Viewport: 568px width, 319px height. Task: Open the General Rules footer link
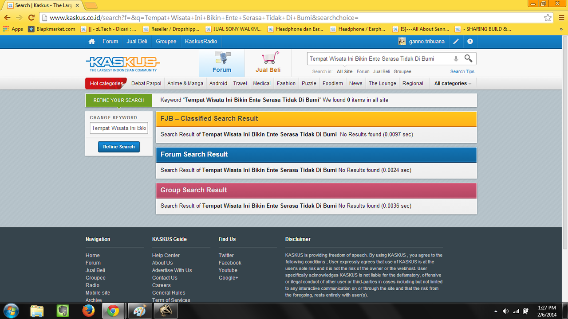[x=169, y=293]
